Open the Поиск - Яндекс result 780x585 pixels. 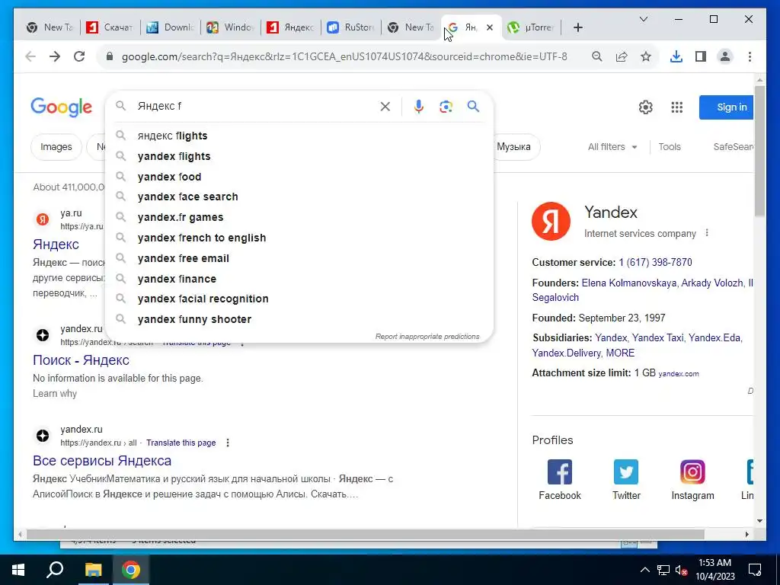point(81,360)
